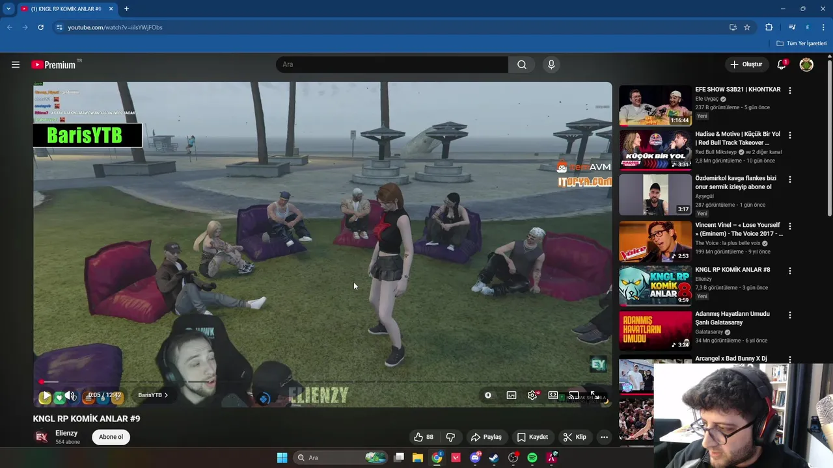View site information icon in address bar

click(x=59, y=27)
